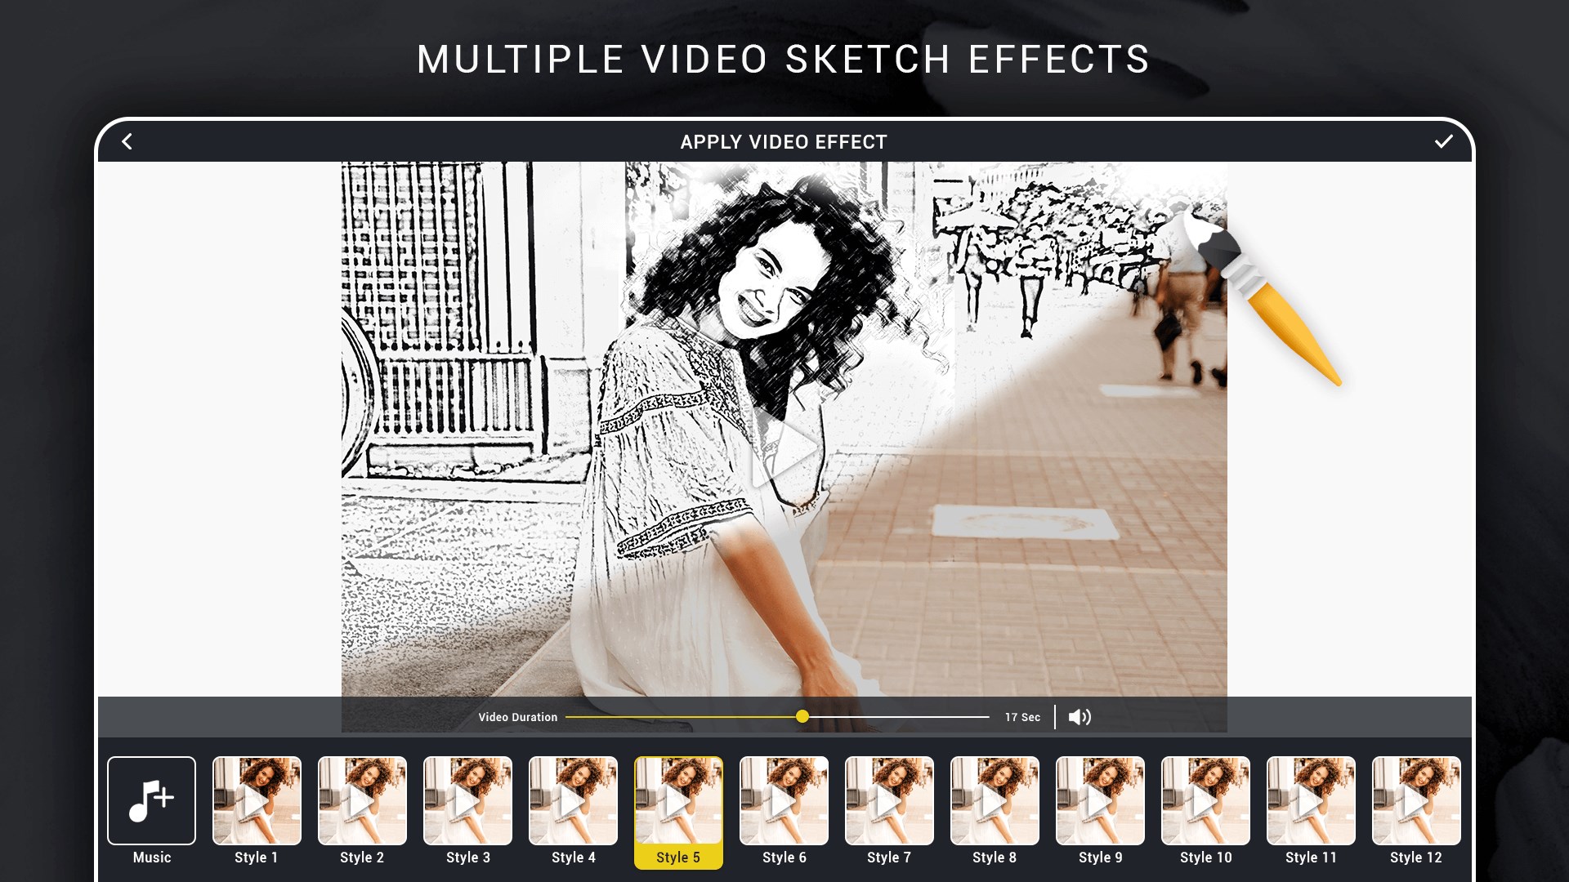Choose the Style 7 thumbnail
Screen dimensions: 1569x882
point(889,800)
